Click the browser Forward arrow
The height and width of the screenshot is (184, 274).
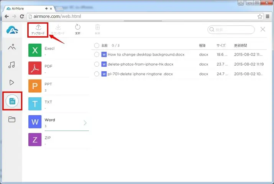(x=14, y=16)
